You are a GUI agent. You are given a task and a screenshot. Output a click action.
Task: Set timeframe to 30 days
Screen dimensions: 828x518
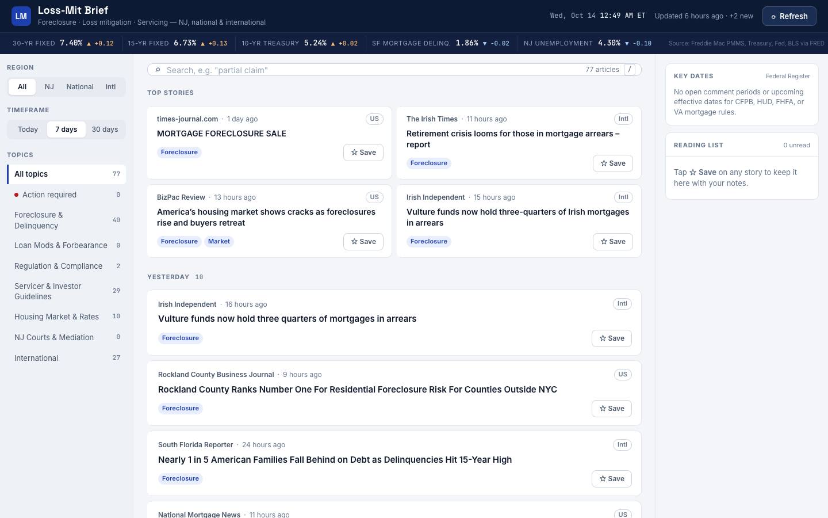pos(105,129)
